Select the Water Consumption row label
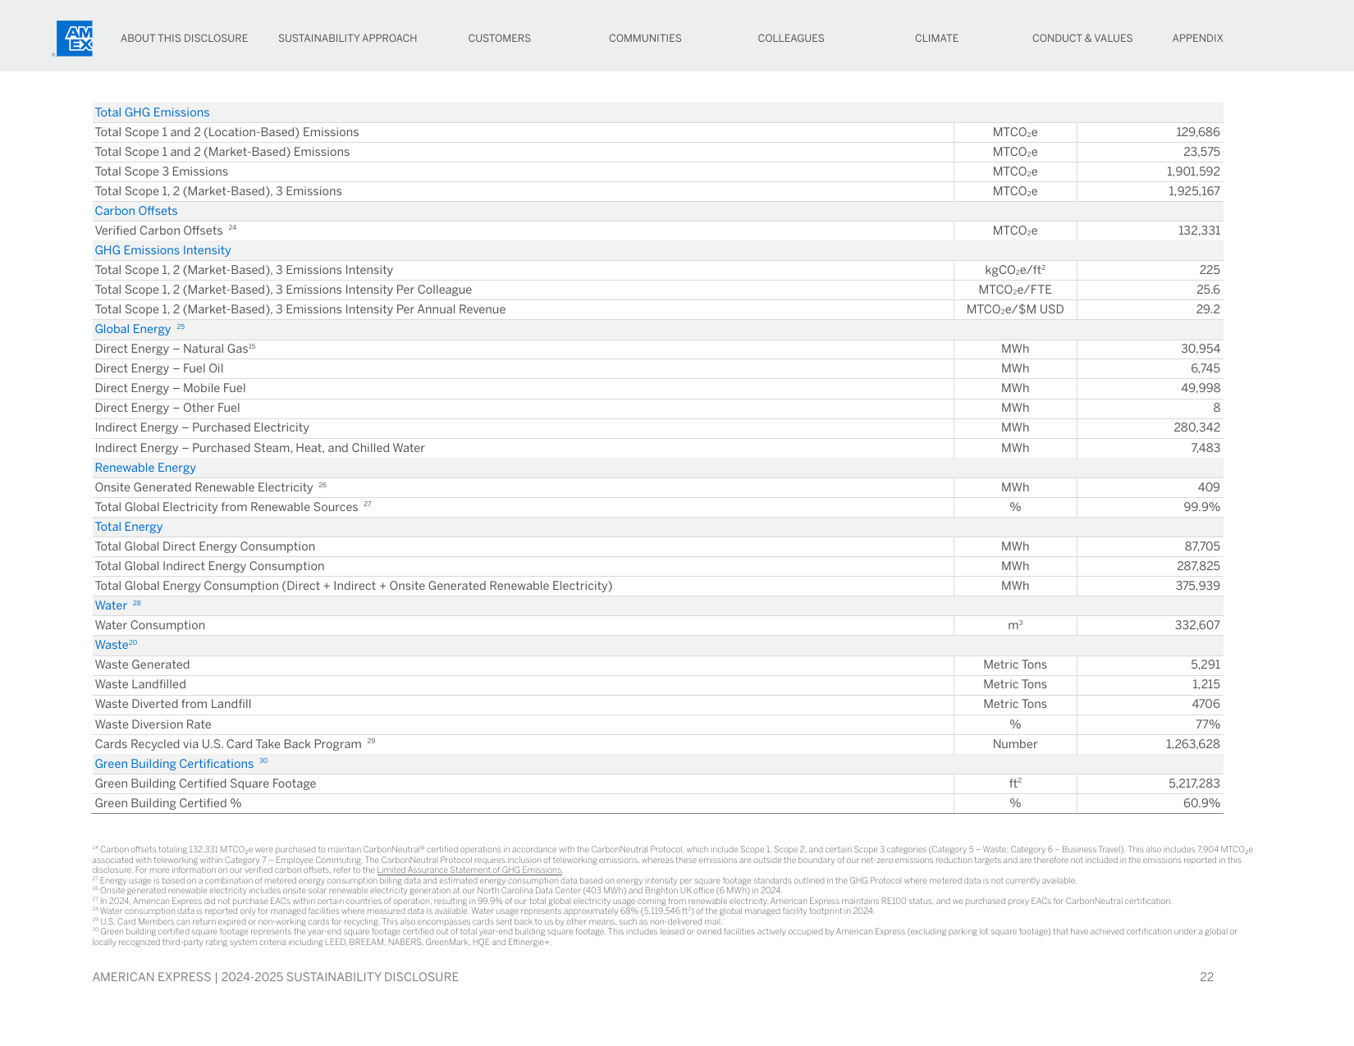 pos(150,625)
